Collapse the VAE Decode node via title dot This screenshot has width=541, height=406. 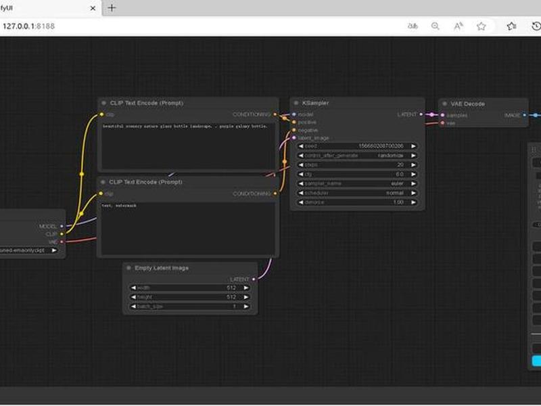[x=444, y=104]
